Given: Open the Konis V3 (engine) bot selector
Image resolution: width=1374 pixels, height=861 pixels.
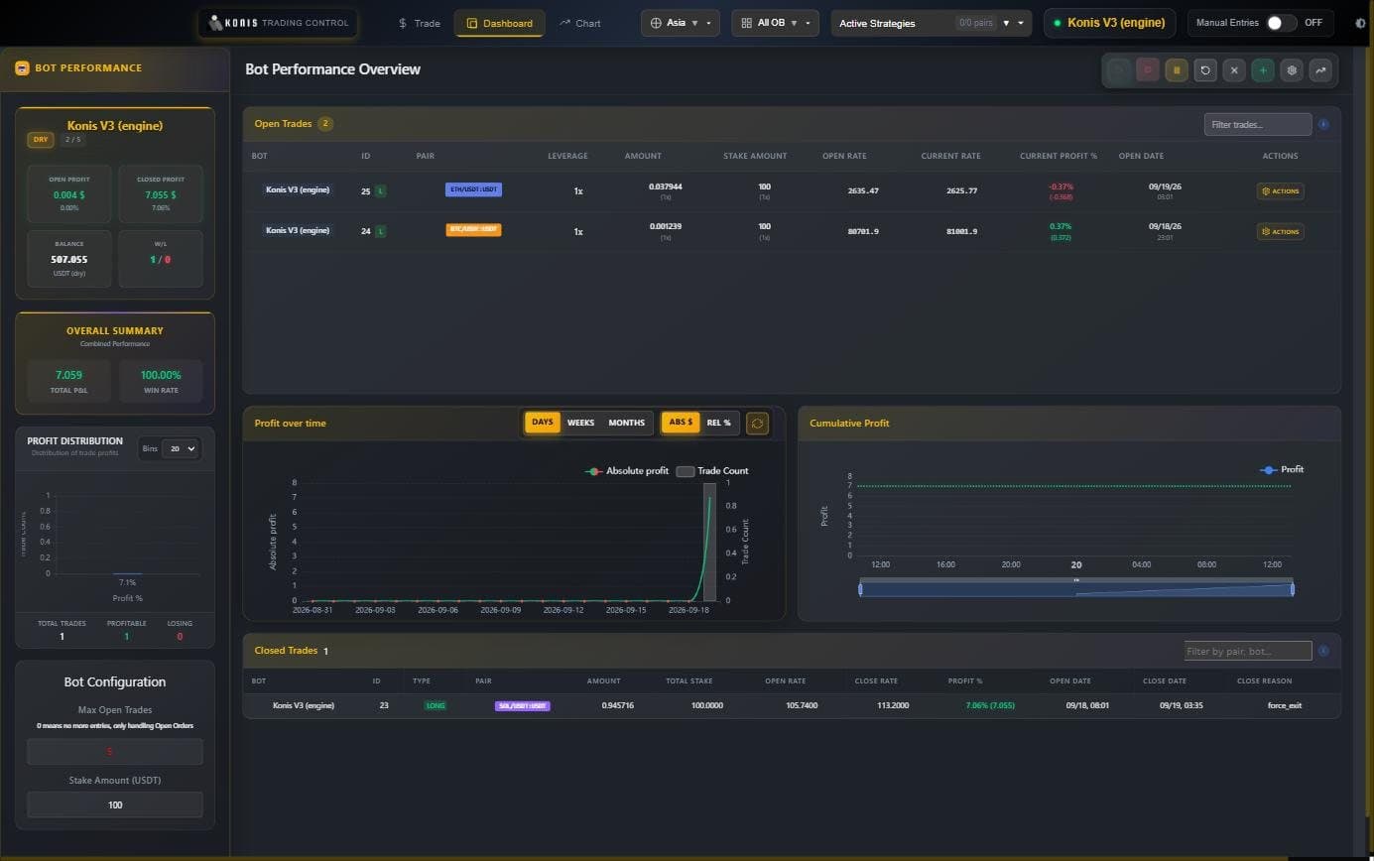Looking at the screenshot, I should 1109,23.
